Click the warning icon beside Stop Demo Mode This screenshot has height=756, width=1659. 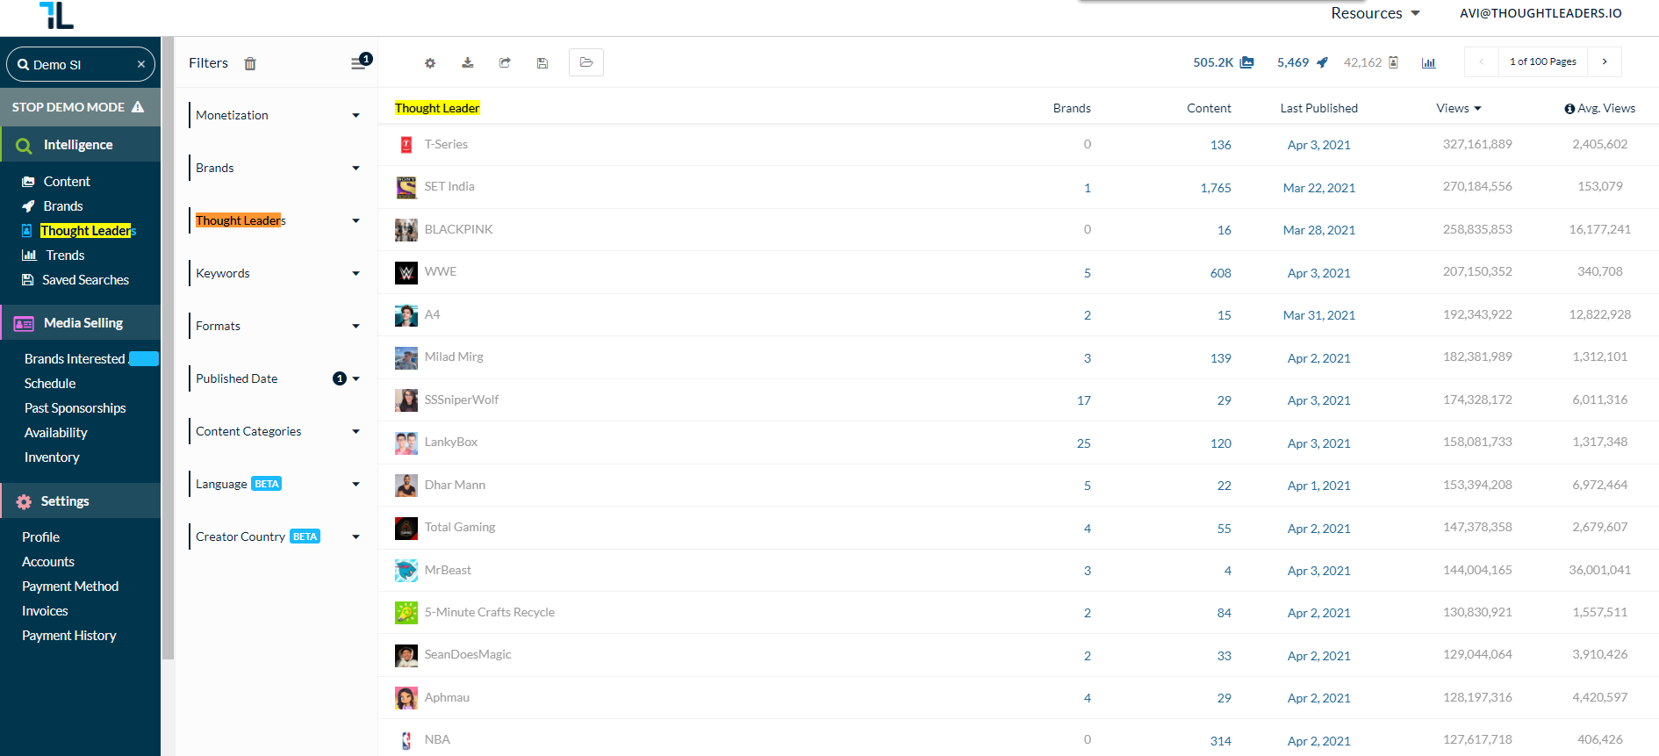[x=138, y=107]
